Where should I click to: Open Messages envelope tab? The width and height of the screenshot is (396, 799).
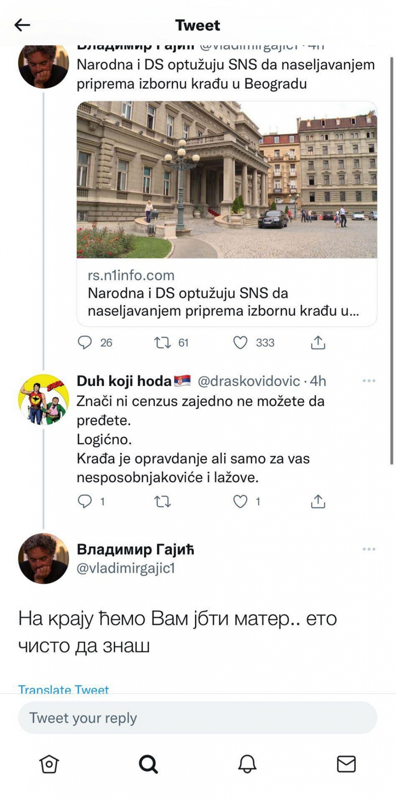(346, 764)
